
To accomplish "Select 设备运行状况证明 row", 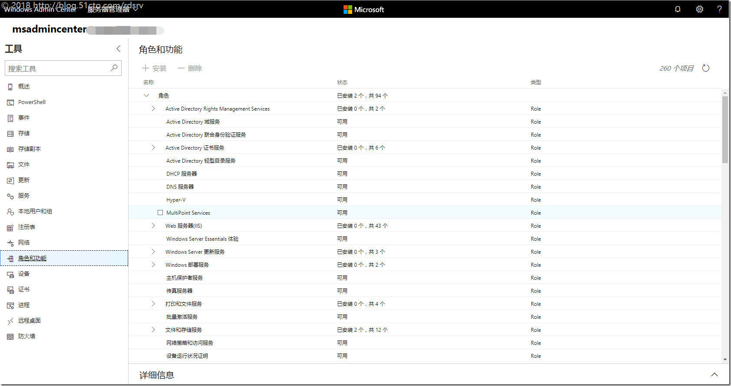I will (x=425, y=356).
